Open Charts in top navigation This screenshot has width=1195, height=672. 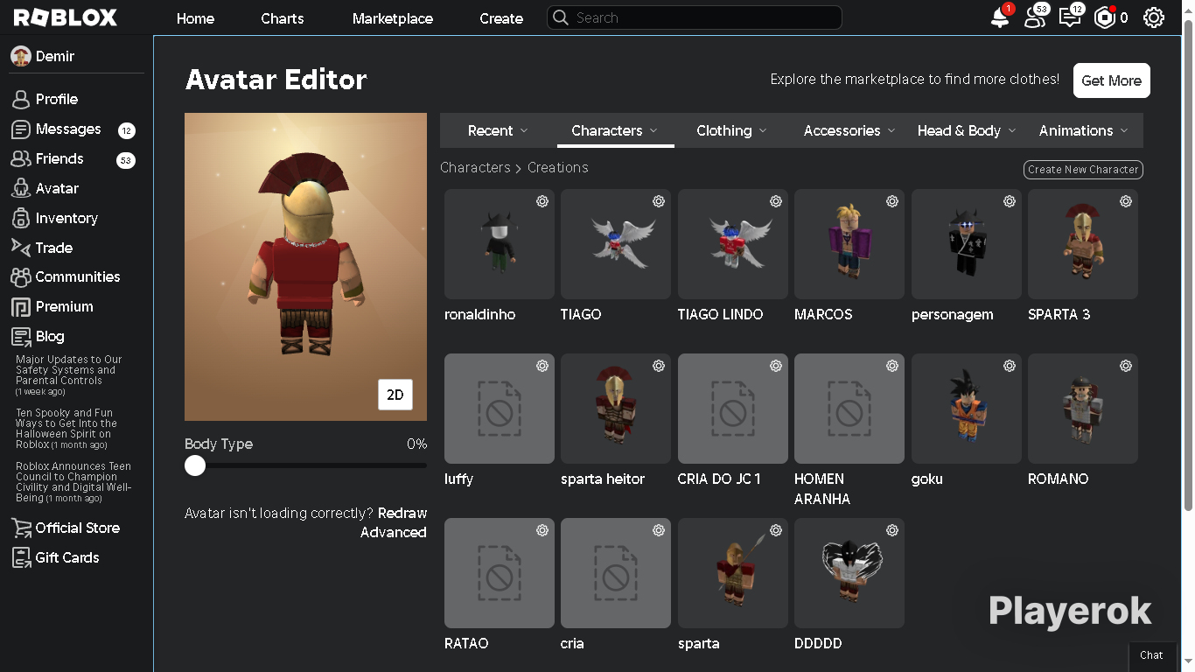(x=283, y=18)
